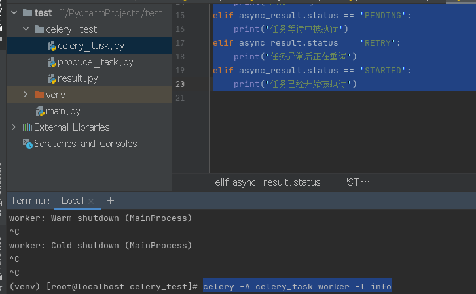Click the produce_task.py Python file icon
This screenshot has height=294, width=476.
(52, 63)
